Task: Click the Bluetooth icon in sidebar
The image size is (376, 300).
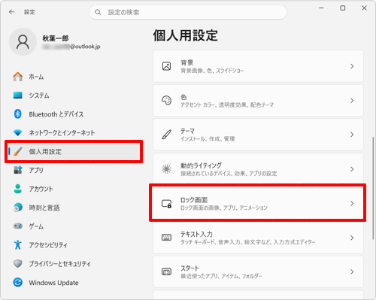Action: pos(18,114)
